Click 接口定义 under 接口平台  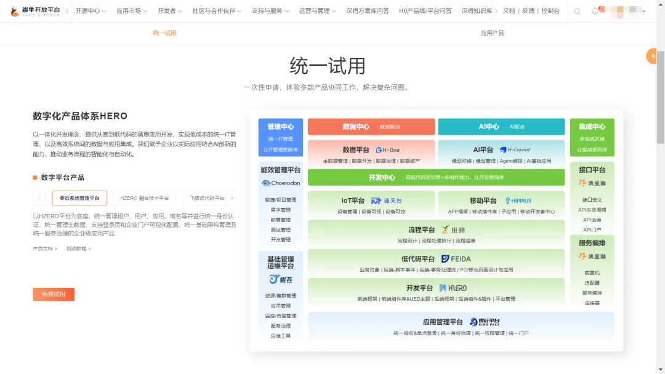(592, 200)
